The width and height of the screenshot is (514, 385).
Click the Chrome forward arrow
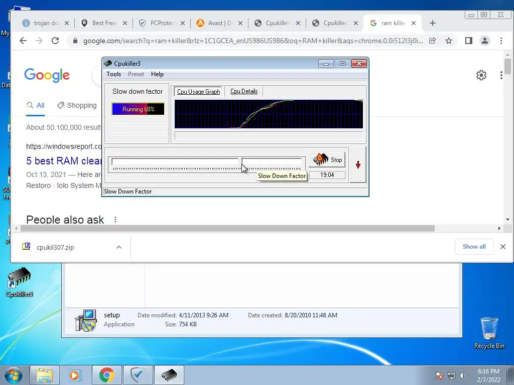39,41
